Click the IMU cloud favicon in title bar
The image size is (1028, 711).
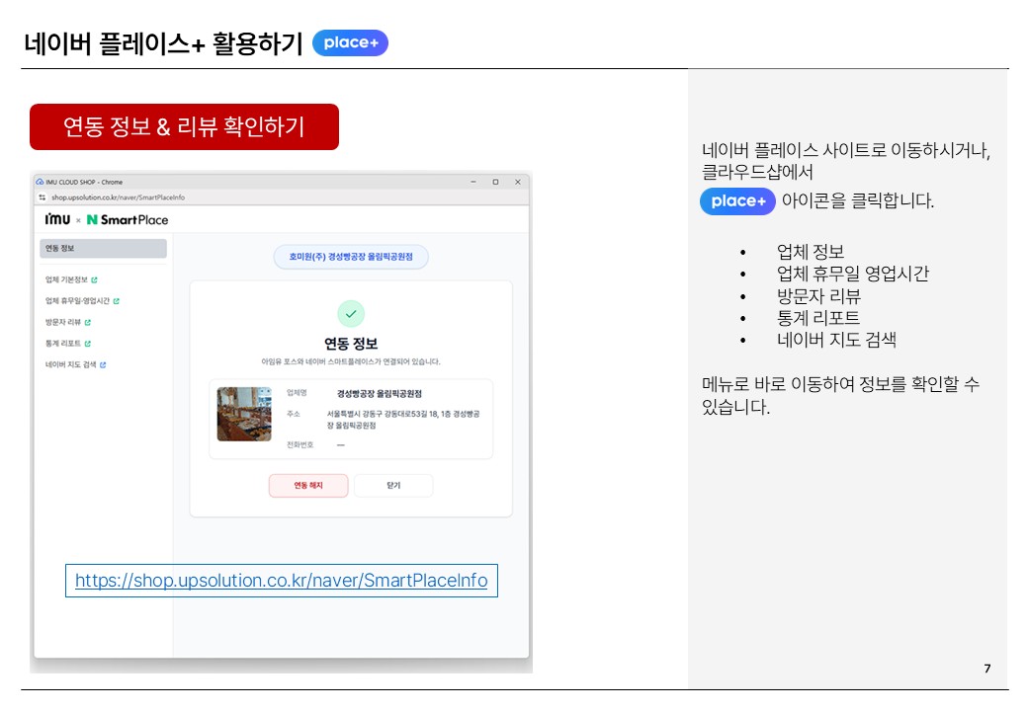40,183
